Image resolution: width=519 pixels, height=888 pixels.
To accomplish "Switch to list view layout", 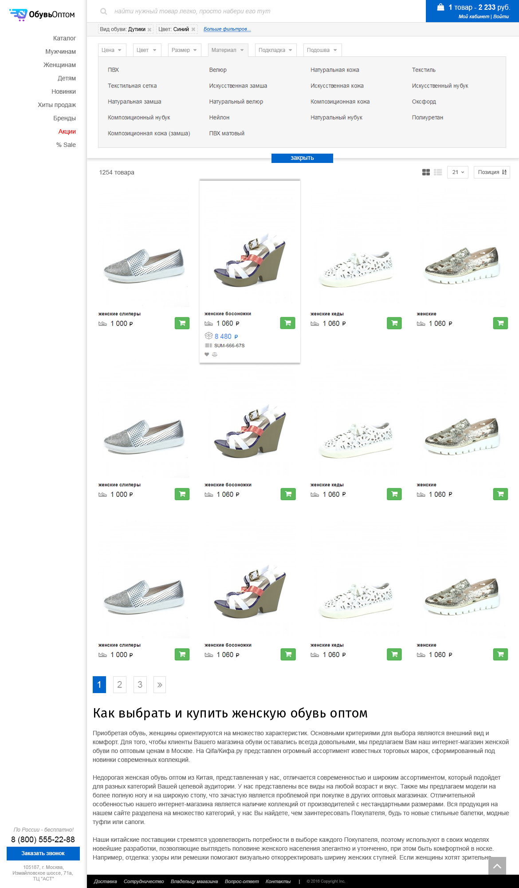I will point(438,172).
